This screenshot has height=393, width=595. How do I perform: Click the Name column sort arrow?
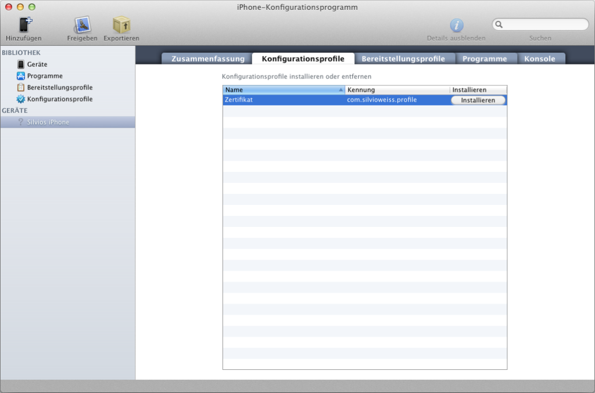(340, 90)
